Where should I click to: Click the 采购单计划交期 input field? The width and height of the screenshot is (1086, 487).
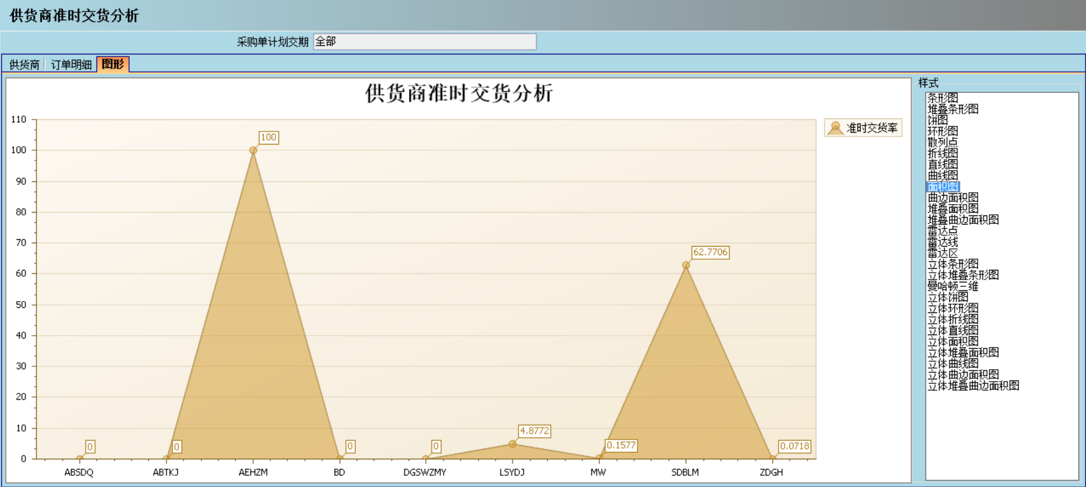point(425,41)
